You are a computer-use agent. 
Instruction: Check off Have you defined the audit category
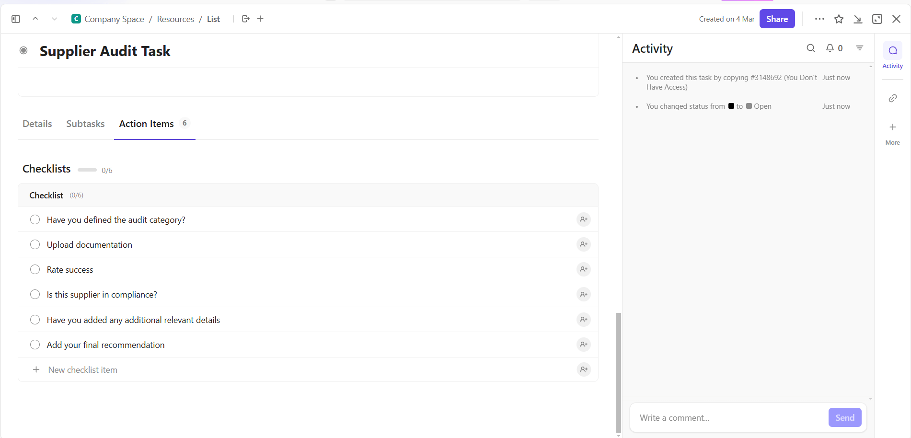35,219
